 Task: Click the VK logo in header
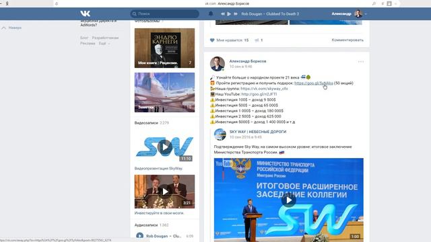(86, 13)
